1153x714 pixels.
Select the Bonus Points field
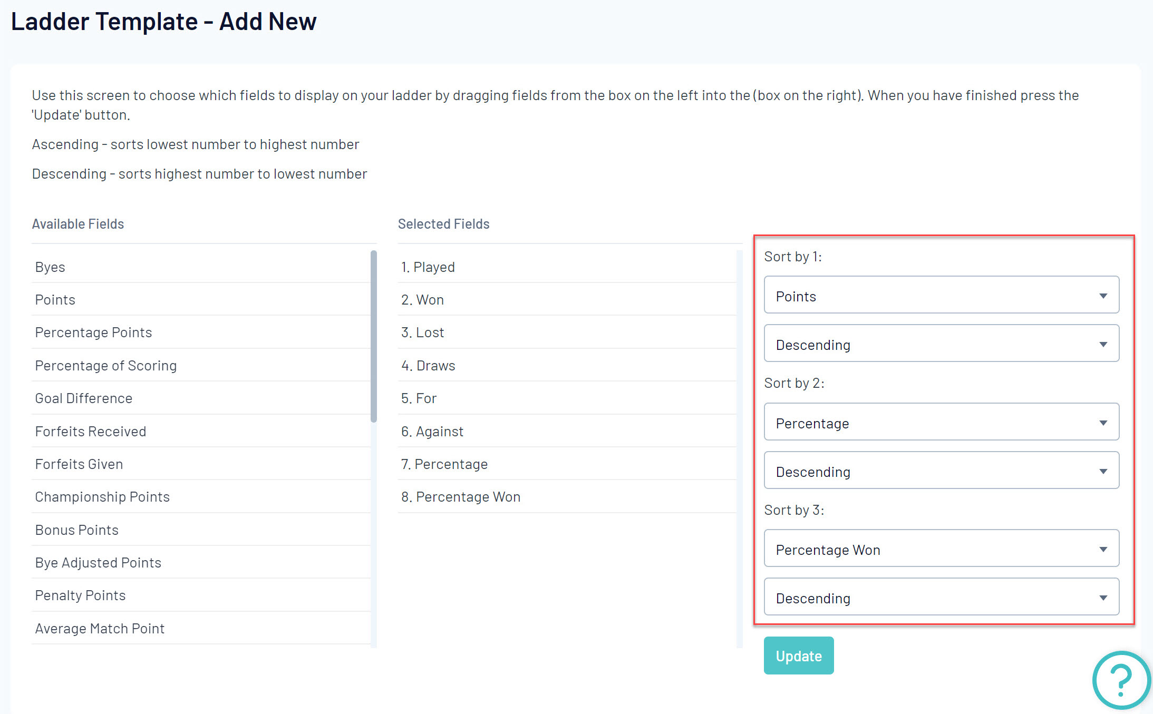[77, 530]
